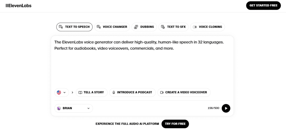Show more prompt suggestions with the arrow
The width and height of the screenshot is (286, 134).
click(72, 92)
